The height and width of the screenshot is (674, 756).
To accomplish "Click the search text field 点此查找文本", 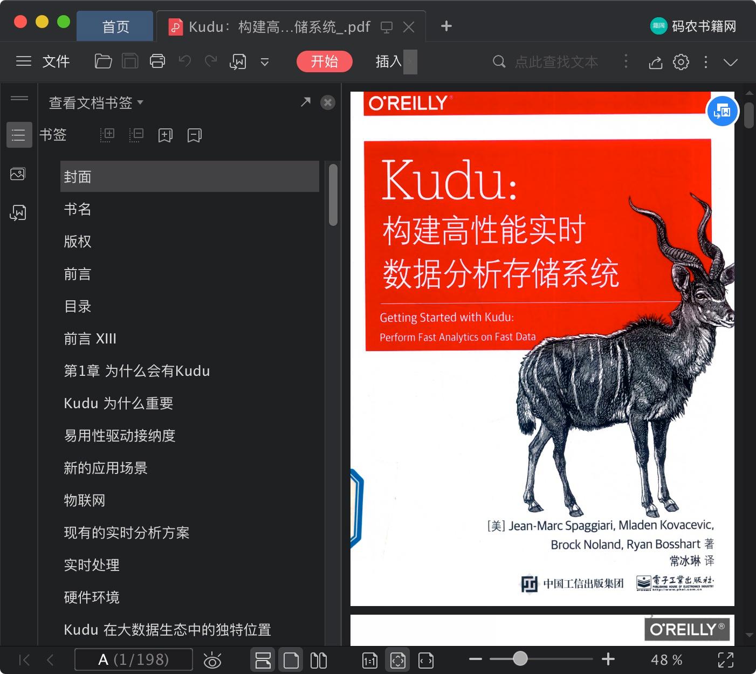I will 556,62.
